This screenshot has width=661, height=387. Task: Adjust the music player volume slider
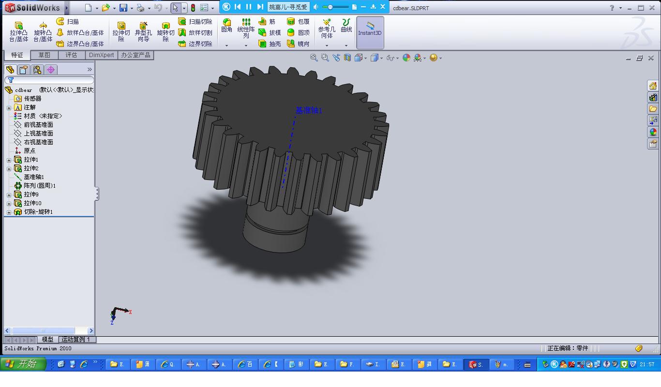coord(335,7)
